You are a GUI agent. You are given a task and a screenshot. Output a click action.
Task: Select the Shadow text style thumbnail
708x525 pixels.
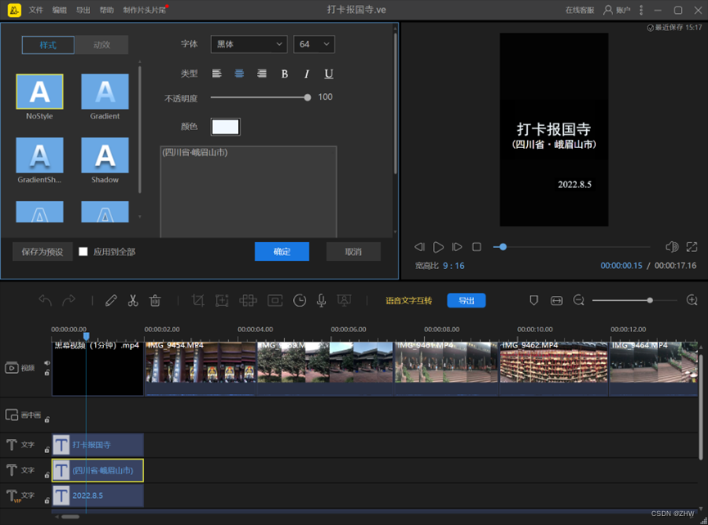tap(105, 155)
